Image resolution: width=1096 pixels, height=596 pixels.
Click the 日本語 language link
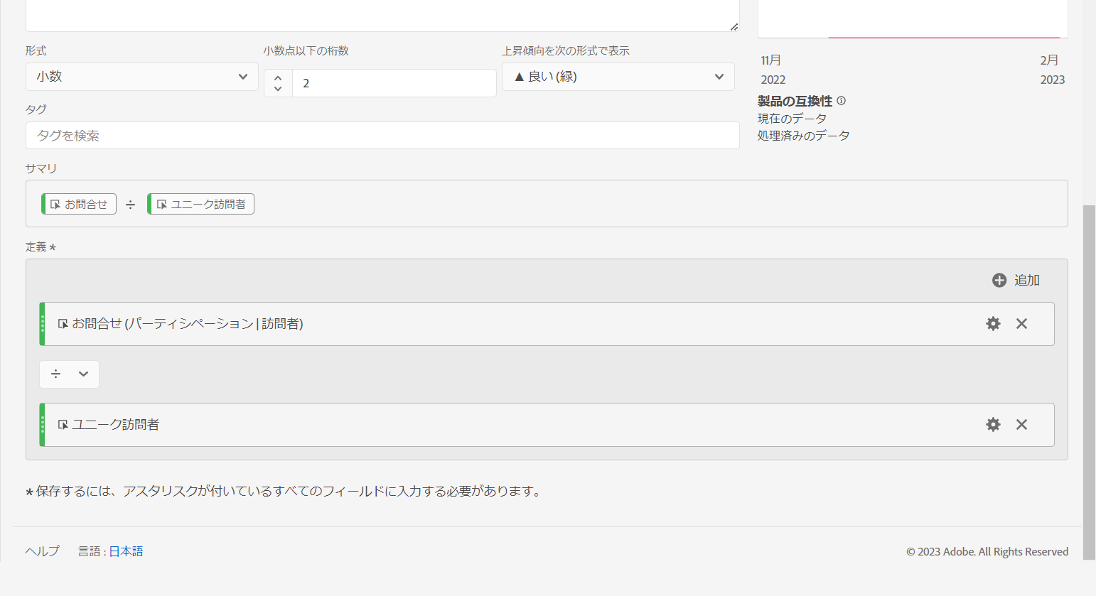[126, 551]
